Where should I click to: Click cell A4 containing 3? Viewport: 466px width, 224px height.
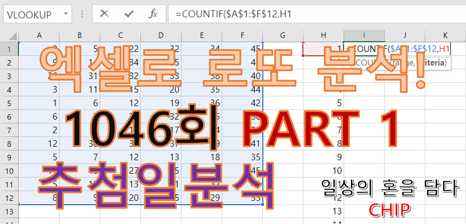tap(39, 90)
